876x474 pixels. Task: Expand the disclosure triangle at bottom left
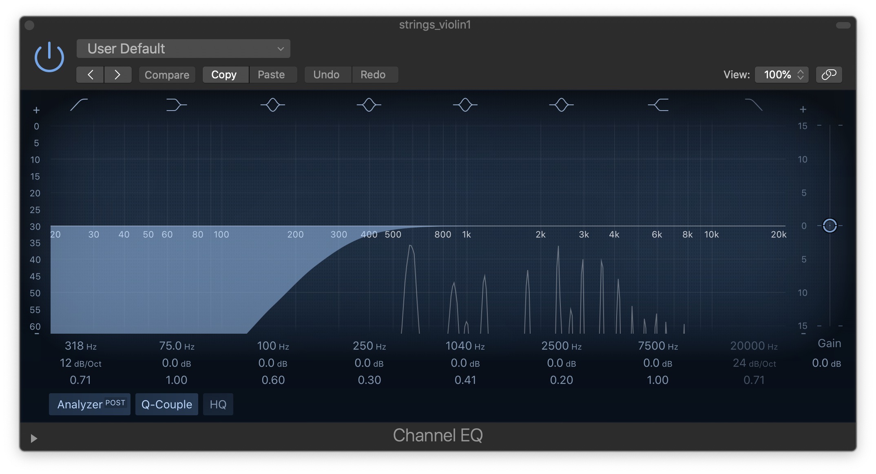(34, 438)
